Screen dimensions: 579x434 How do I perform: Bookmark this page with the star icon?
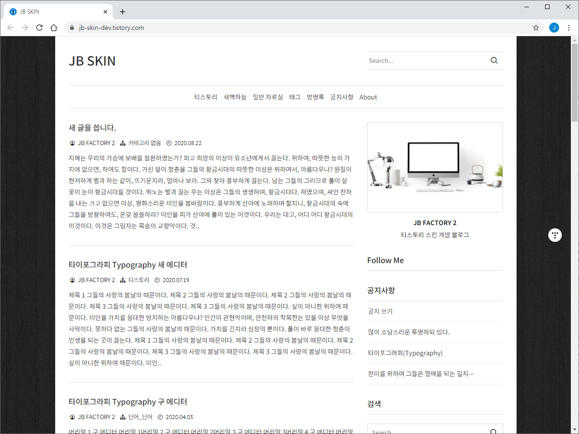536,28
